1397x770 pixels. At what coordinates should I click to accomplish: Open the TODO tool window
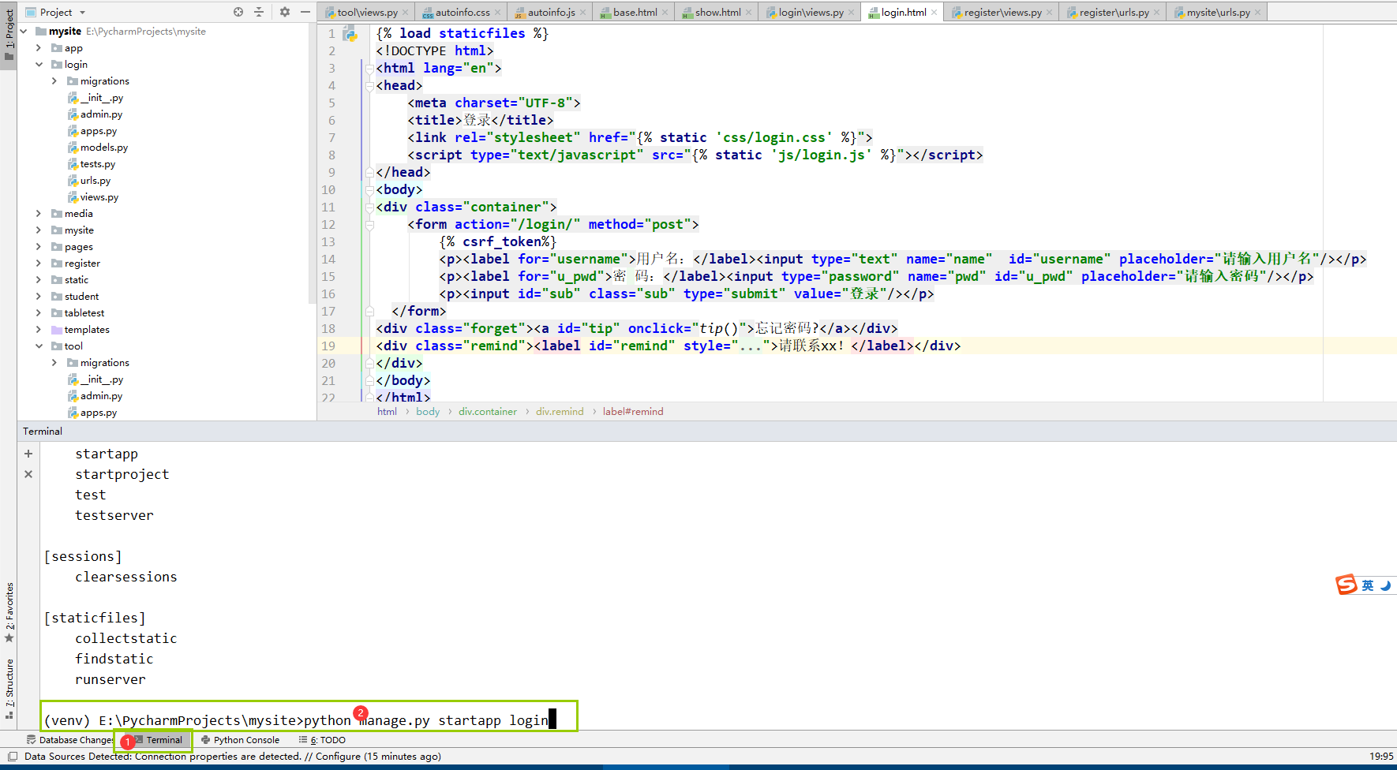pos(322,740)
